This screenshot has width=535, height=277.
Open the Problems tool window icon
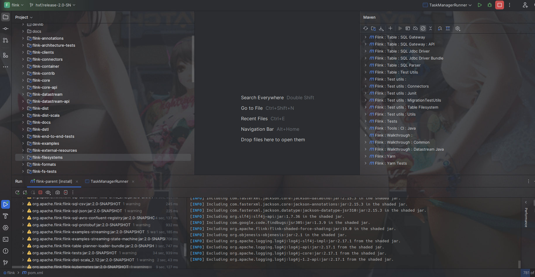point(6,251)
